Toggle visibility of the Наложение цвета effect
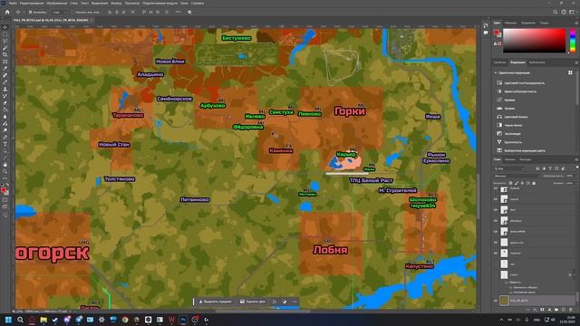Image resolution: width=580 pixels, height=326 pixels. coord(510,292)
